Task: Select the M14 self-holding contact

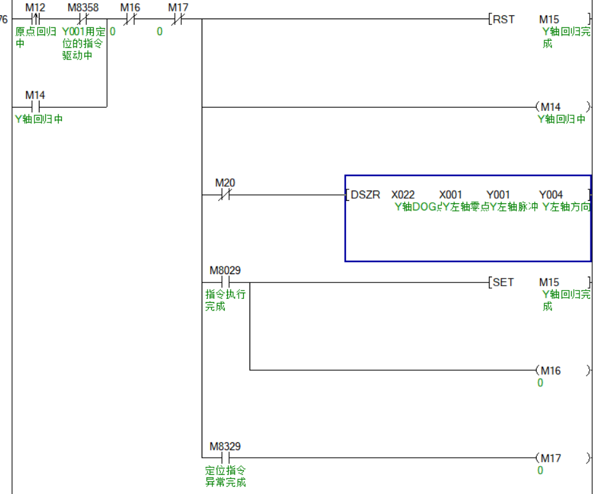Action: (36, 106)
